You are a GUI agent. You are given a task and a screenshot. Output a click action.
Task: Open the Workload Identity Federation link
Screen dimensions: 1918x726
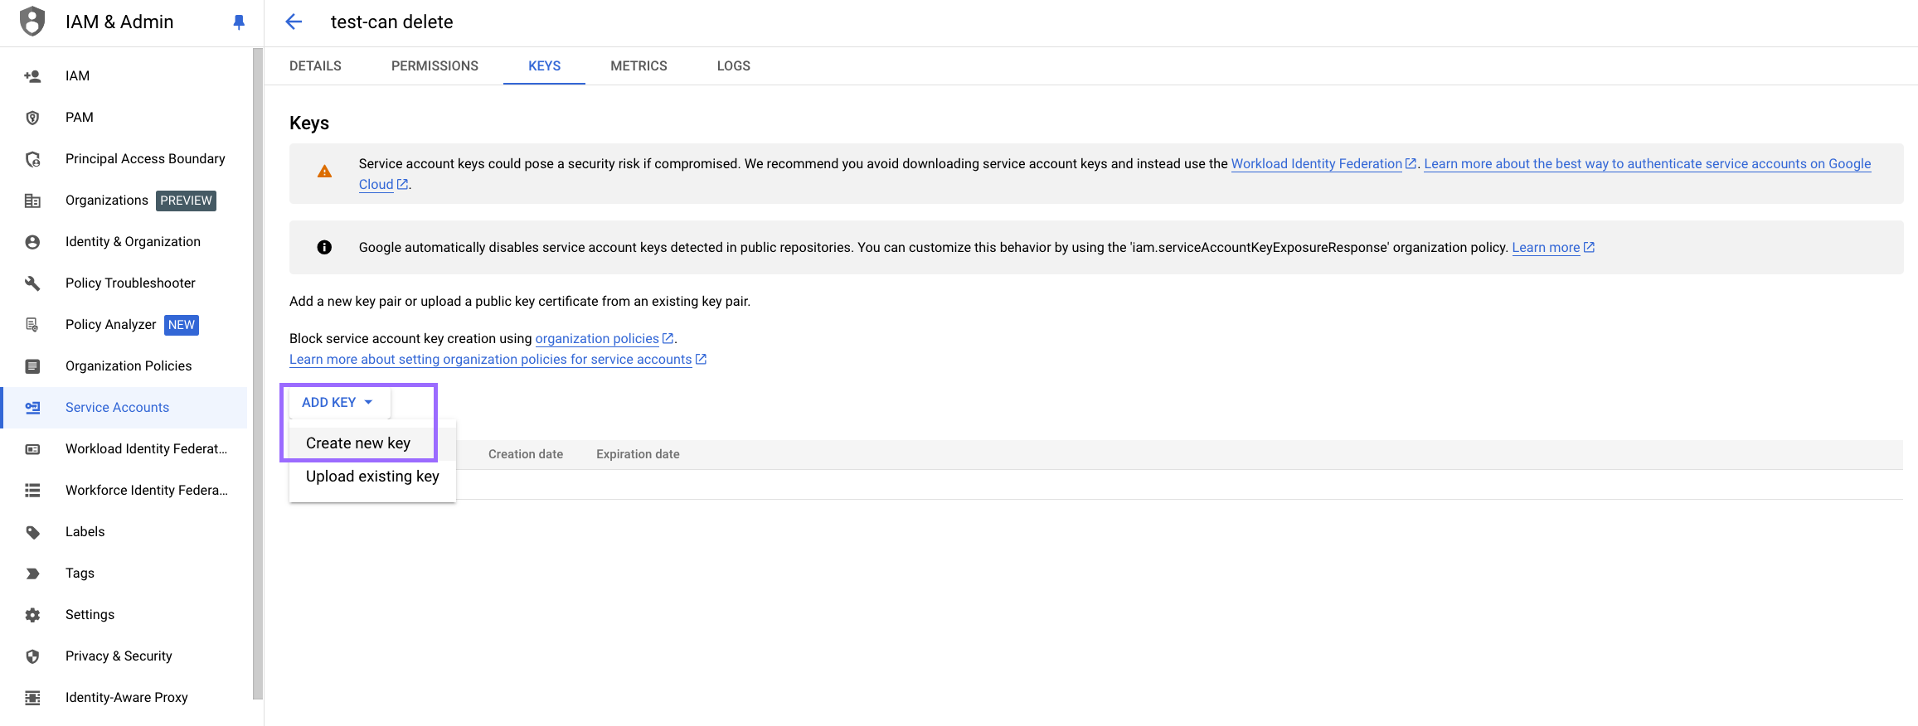click(1316, 164)
